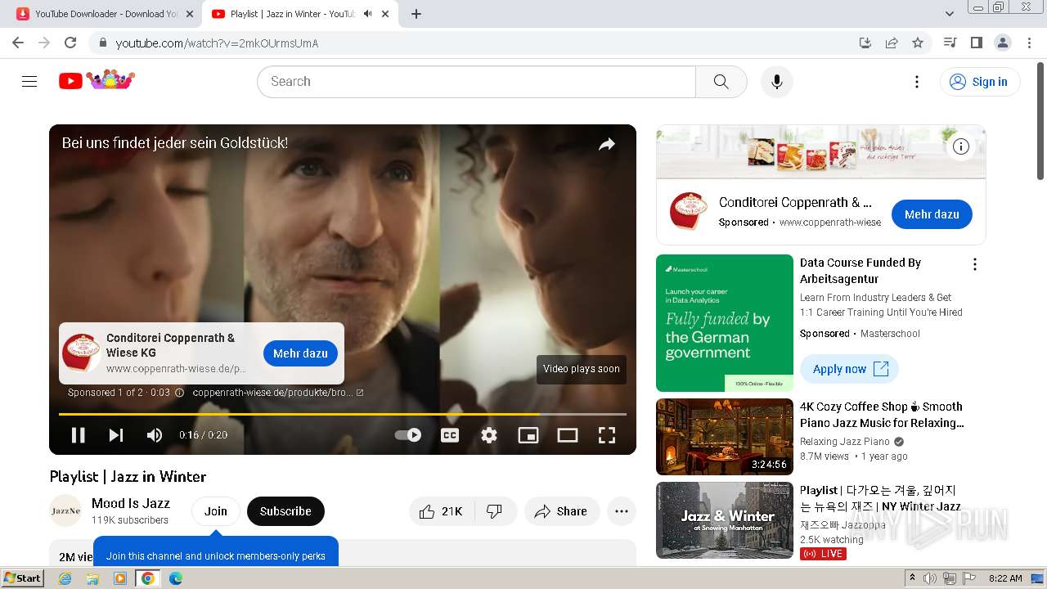The height and width of the screenshot is (589, 1047).
Task: Close the YouTube Downloader tab
Action: [190, 14]
